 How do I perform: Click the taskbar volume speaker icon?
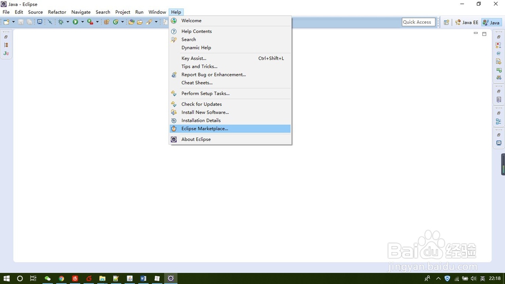(473, 278)
